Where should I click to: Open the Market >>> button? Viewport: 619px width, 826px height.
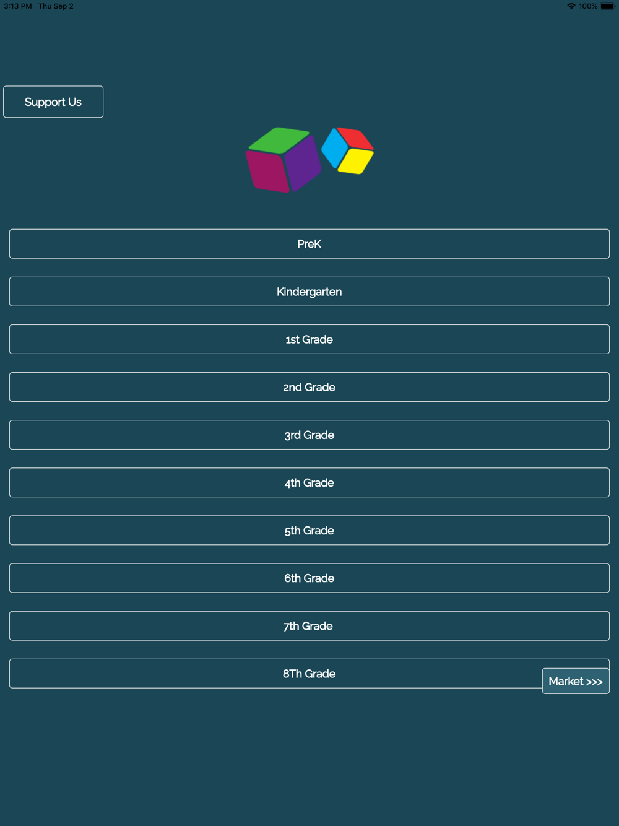pos(576,681)
